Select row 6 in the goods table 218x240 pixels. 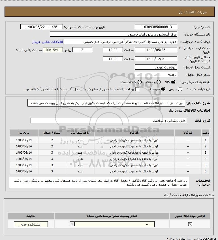[x=110, y=171]
